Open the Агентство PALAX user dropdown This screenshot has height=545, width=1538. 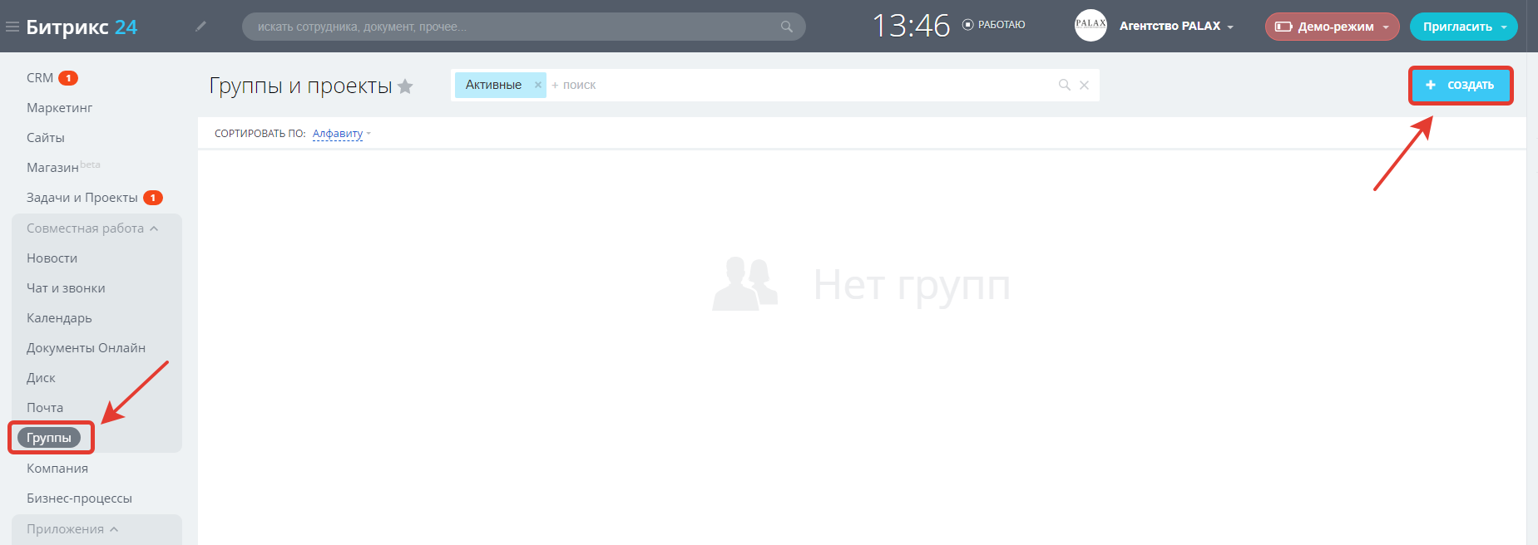coord(1176,26)
